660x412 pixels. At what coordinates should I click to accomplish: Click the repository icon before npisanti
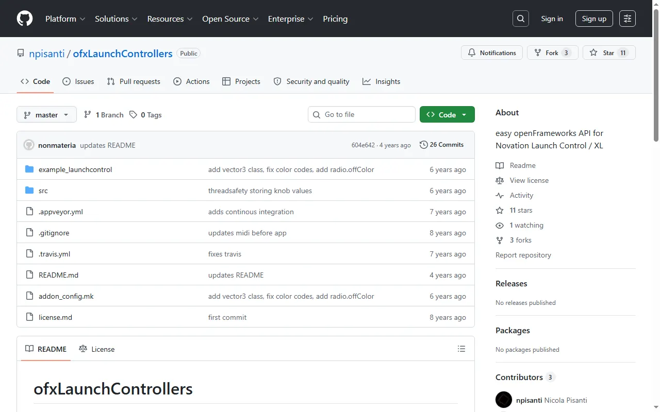(x=21, y=53)
